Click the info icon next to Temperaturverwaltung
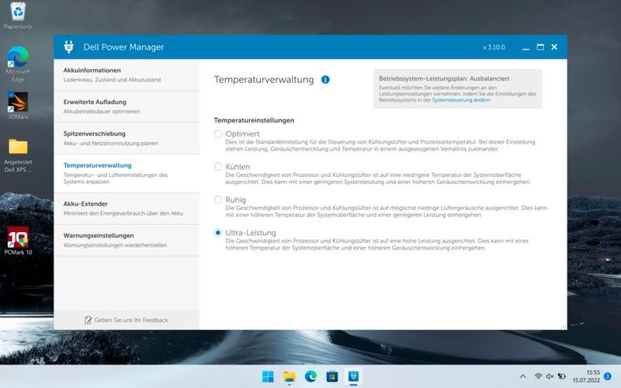The image size is (621, 388). point(325,80)
